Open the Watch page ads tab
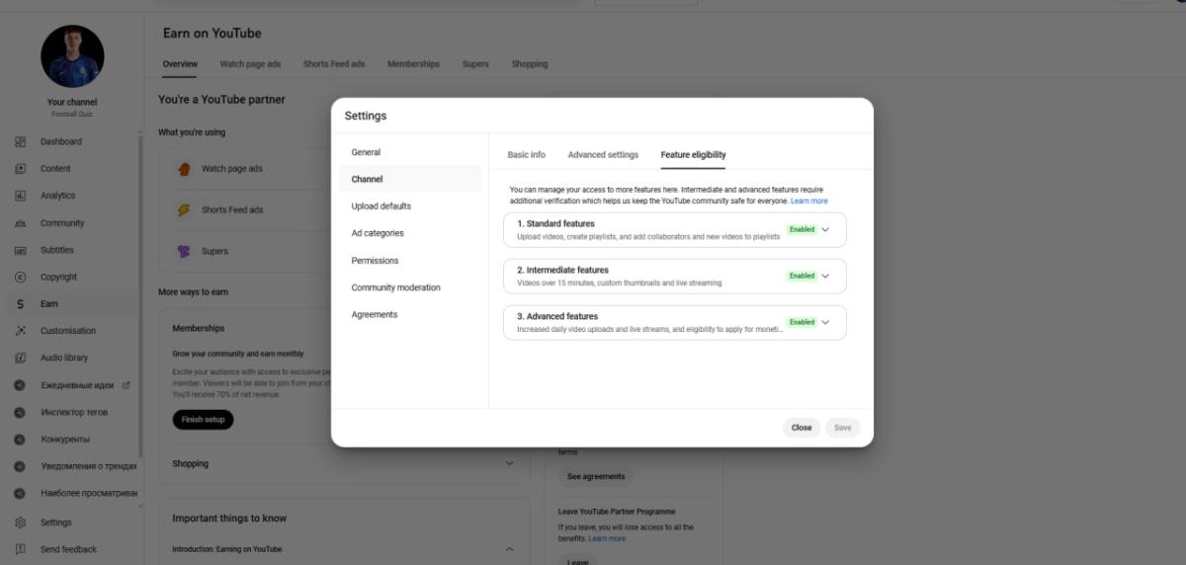 (250, 64)
